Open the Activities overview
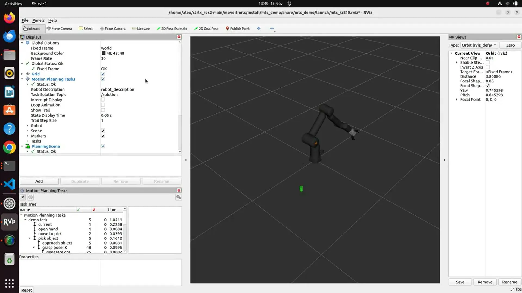This screenshot has height=293, width=522. (13, 4)
